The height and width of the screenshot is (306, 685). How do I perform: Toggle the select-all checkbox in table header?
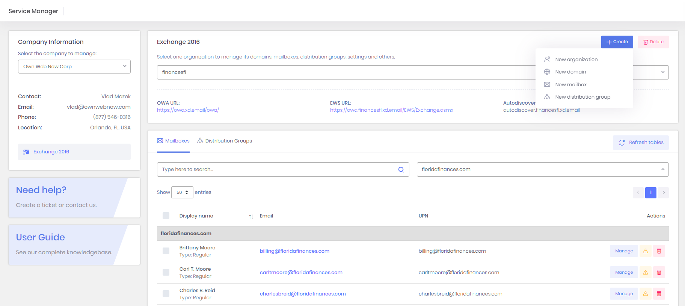(166, 216)
